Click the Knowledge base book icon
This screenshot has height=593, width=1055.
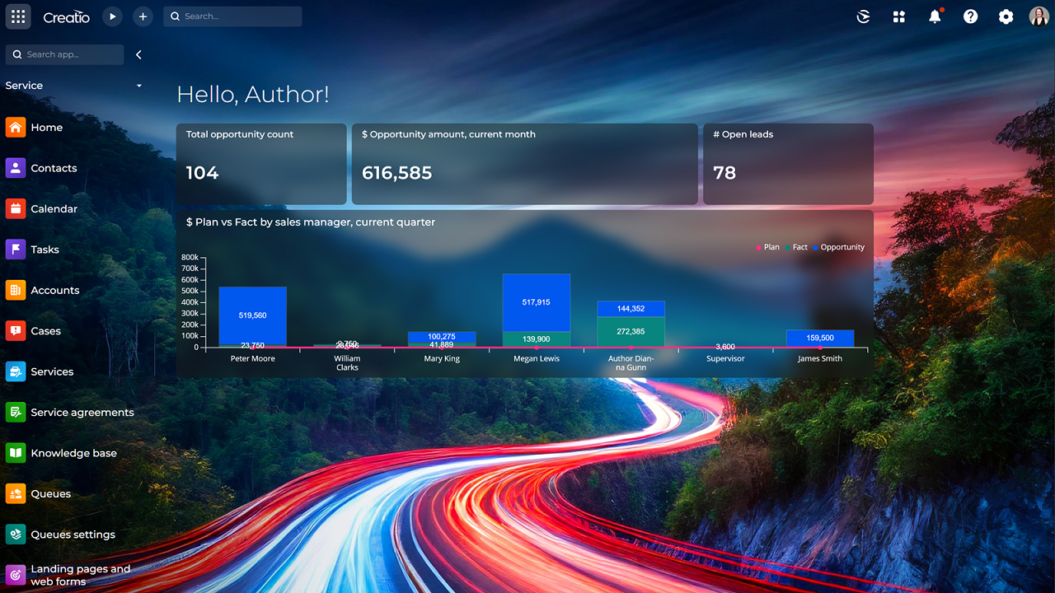(16, 453)
